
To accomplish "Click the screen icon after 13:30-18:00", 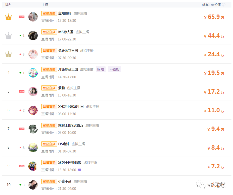I will coord(80,170).
